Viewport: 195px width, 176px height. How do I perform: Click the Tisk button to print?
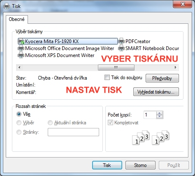(x=107, y=165)
